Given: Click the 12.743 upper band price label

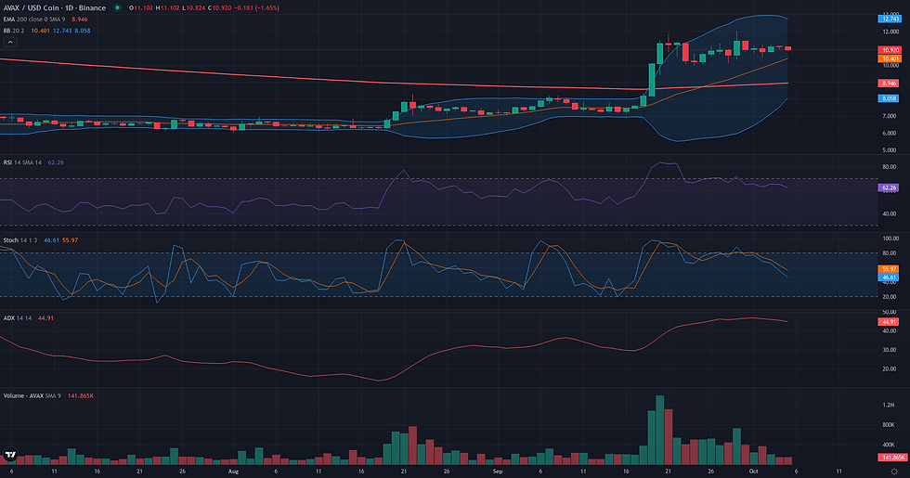Looking at the screenshot, I should pos(890,19).
